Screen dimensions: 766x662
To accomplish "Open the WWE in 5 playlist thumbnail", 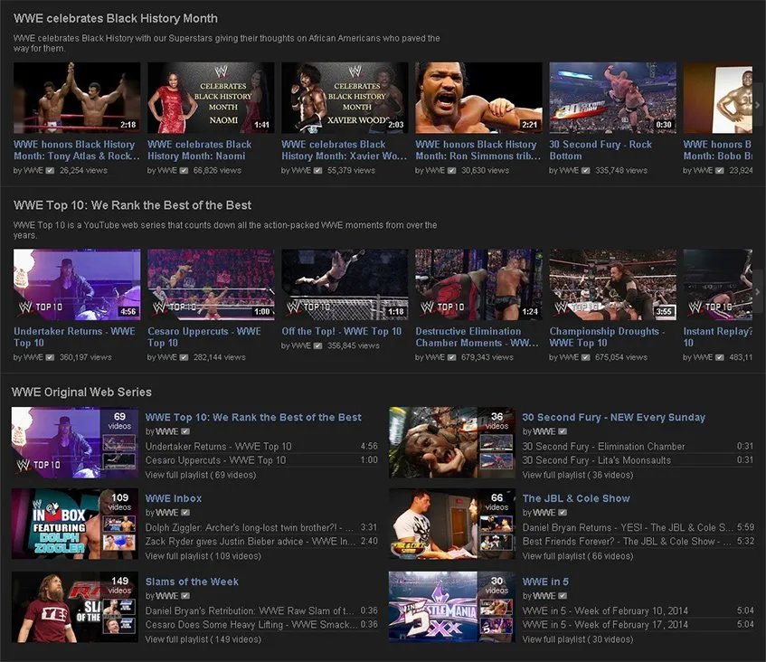I will point(452,607).
